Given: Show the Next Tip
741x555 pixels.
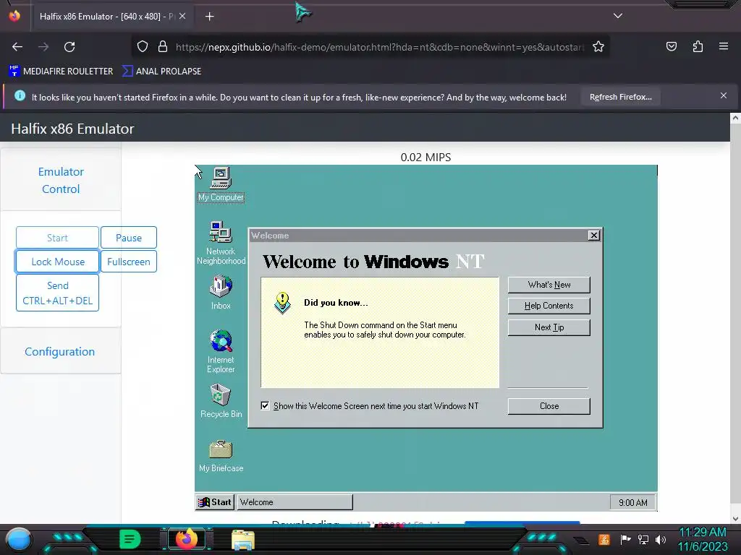Looking at the screenshot, I should [x=549, y=327].
